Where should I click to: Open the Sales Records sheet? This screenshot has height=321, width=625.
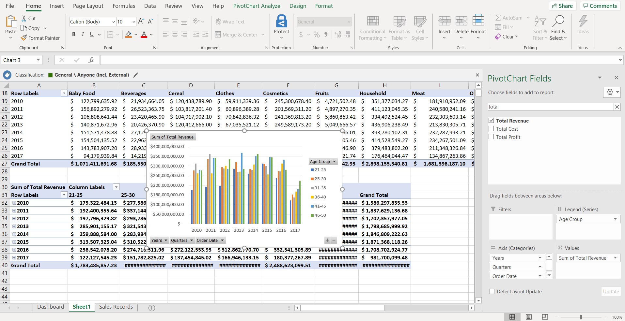point(116,307)
